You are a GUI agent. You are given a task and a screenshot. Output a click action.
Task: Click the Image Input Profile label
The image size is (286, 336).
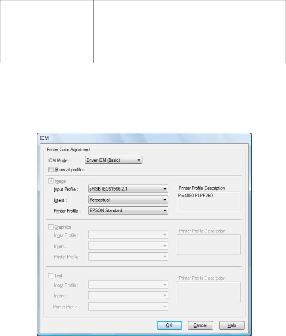tap(66, 189)
